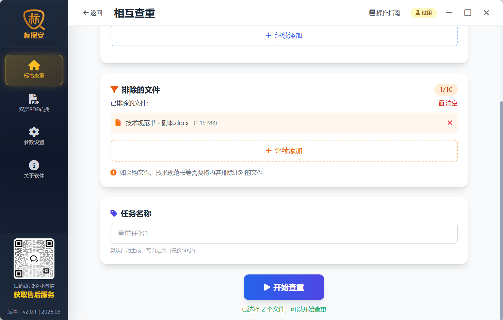This screenshot has width=503, height=320.
Task: Click label 已排除的文件:
Action: [x=130, y=103]
